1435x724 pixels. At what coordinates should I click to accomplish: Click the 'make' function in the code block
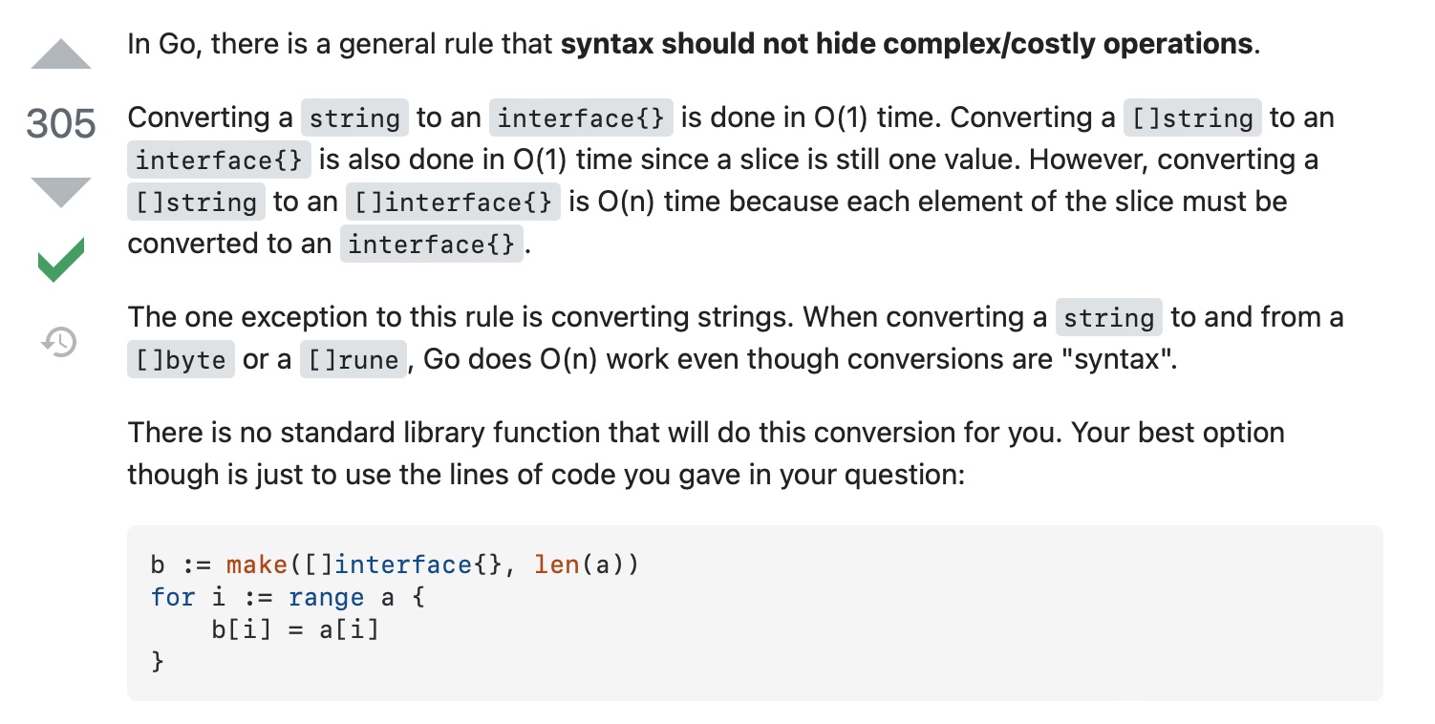[x=257, y=565]
